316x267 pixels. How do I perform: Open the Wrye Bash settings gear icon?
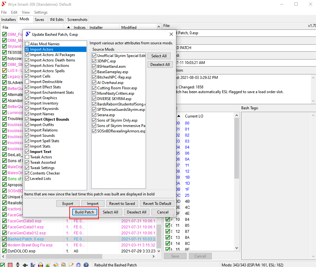78,264
